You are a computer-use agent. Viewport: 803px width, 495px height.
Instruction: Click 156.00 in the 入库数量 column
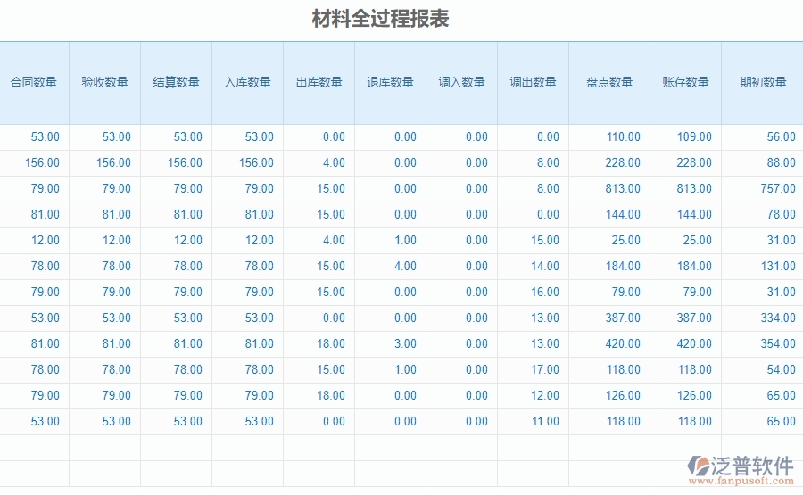256,163
